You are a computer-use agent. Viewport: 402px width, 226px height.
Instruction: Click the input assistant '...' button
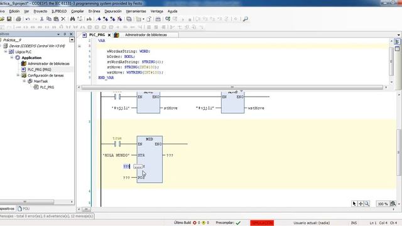tap(138, 166)
